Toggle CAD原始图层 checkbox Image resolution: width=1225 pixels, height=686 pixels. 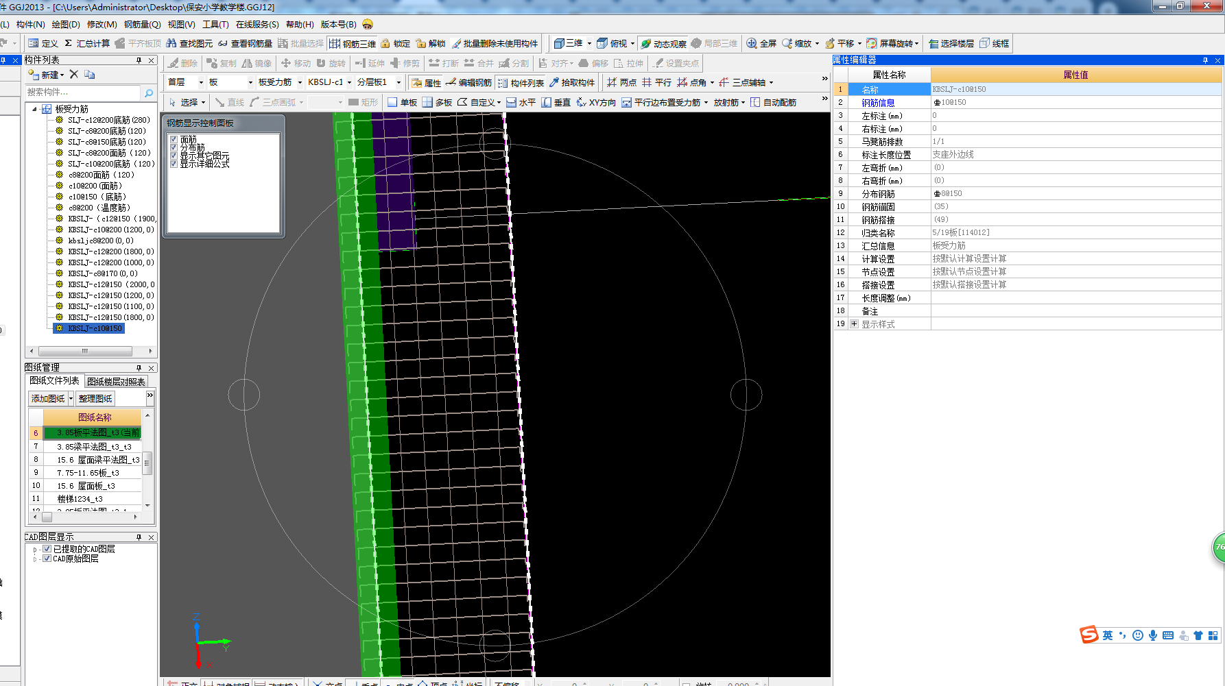(x=47, y=559)
